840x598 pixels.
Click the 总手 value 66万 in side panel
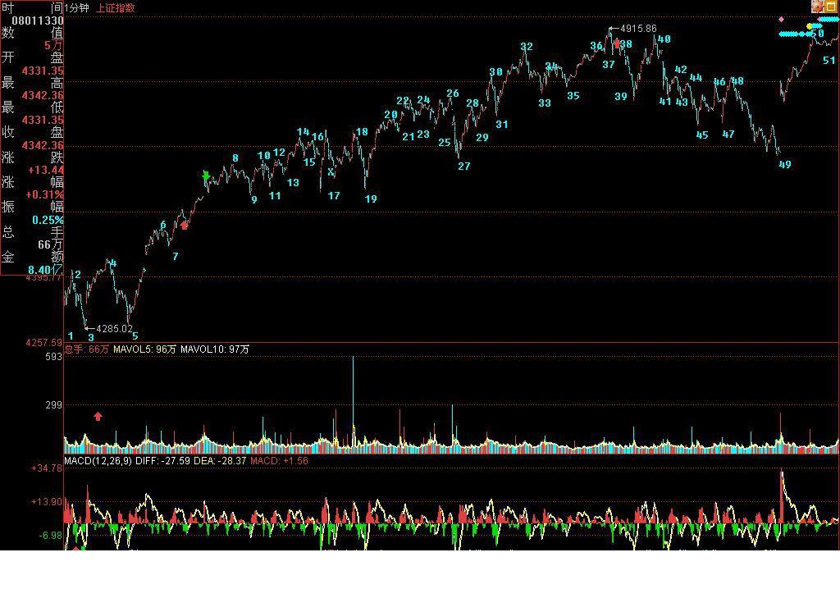[x=50, y=244]
